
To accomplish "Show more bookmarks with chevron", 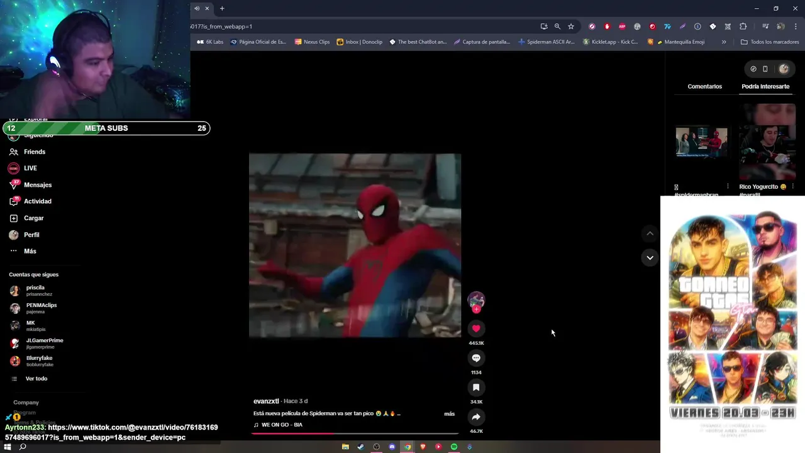I will tap(724, 42).
